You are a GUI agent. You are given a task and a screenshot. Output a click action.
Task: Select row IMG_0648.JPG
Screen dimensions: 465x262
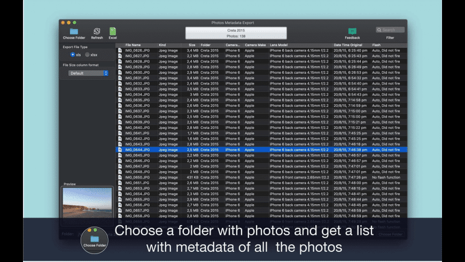click(261, 172)
